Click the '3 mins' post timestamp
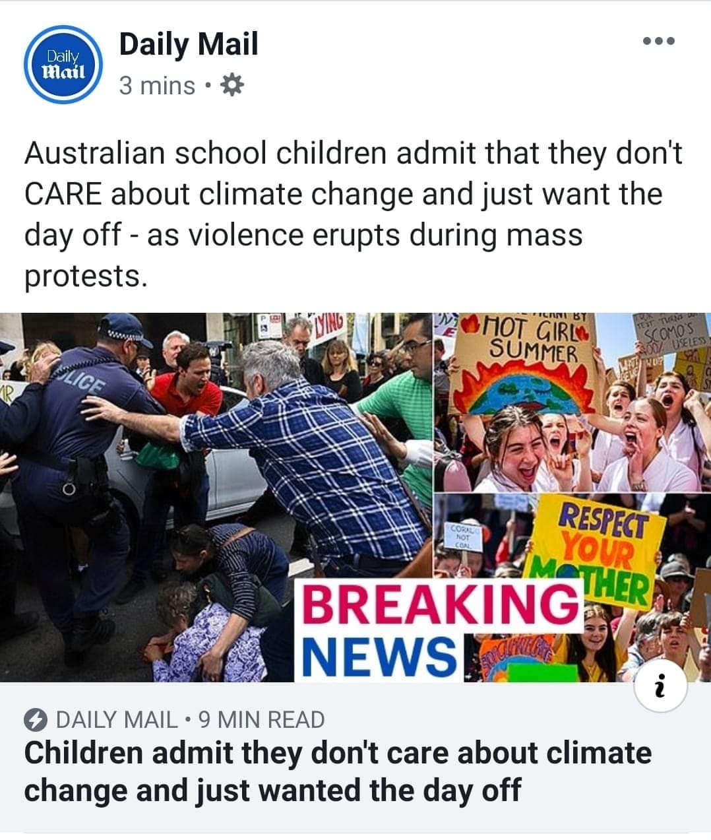The image size is (711, 840). (x=157, y=86)
